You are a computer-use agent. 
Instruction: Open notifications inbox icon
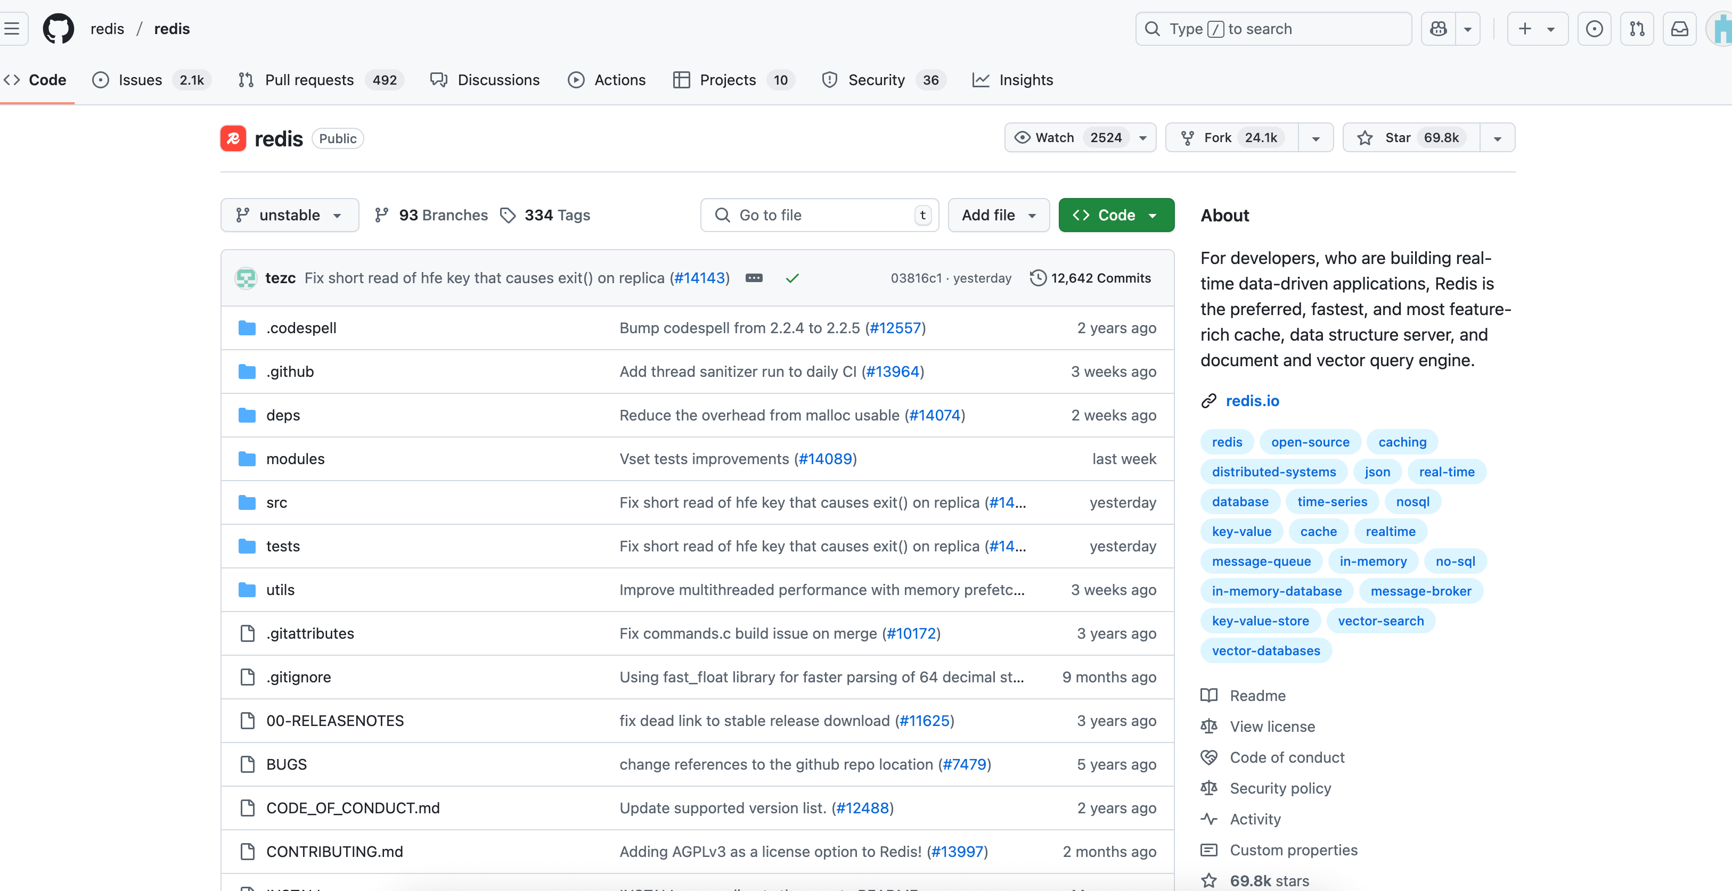(x=1680, y=28)
